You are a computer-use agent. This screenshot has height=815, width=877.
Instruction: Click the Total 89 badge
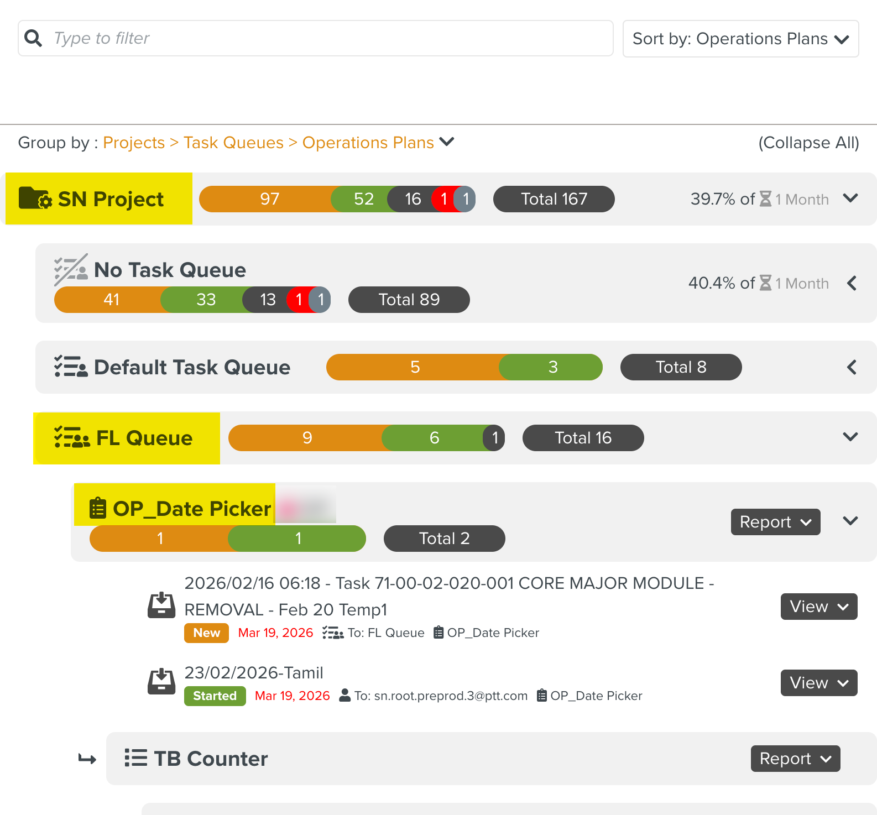pos(409,300)
